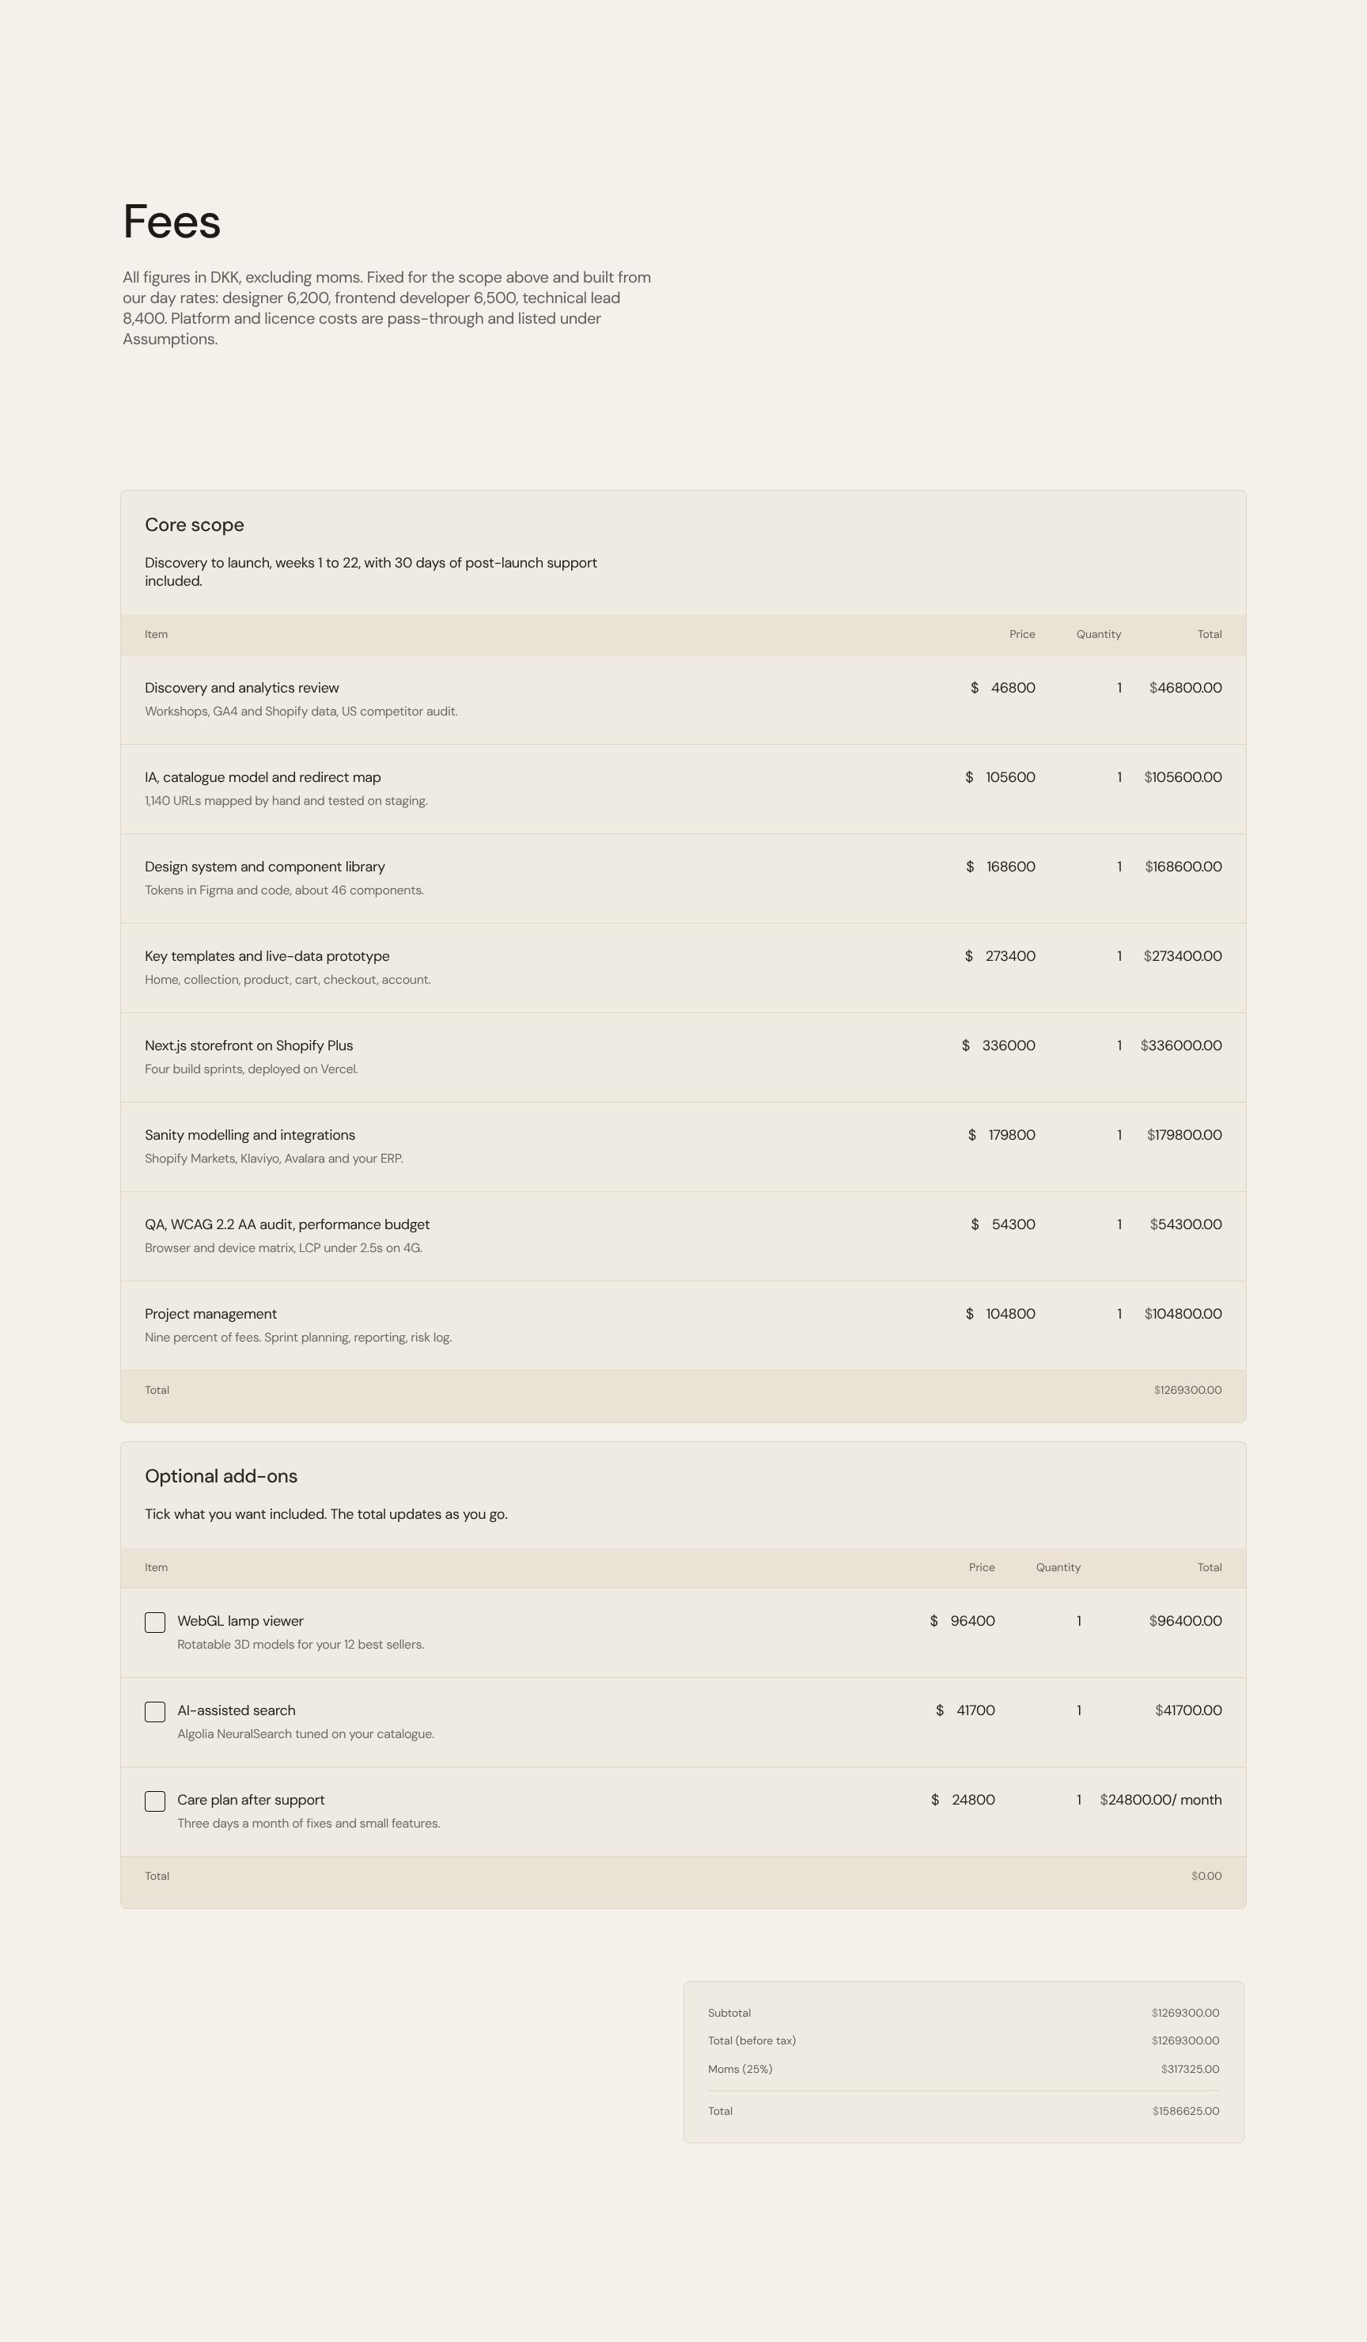1367x2342 pixels.
Task: Select Design system and component library row
Action: [x=683, y=877]
